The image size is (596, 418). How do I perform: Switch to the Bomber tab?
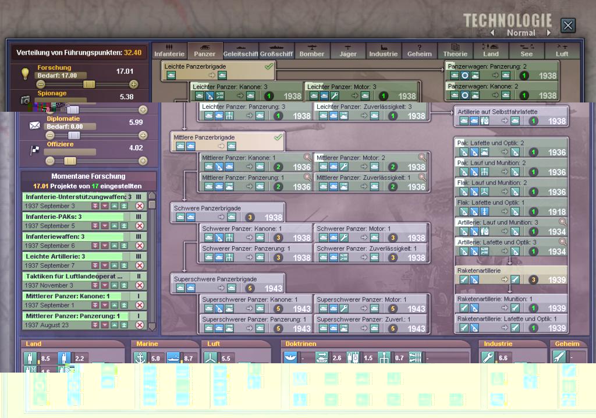(312, 51)
